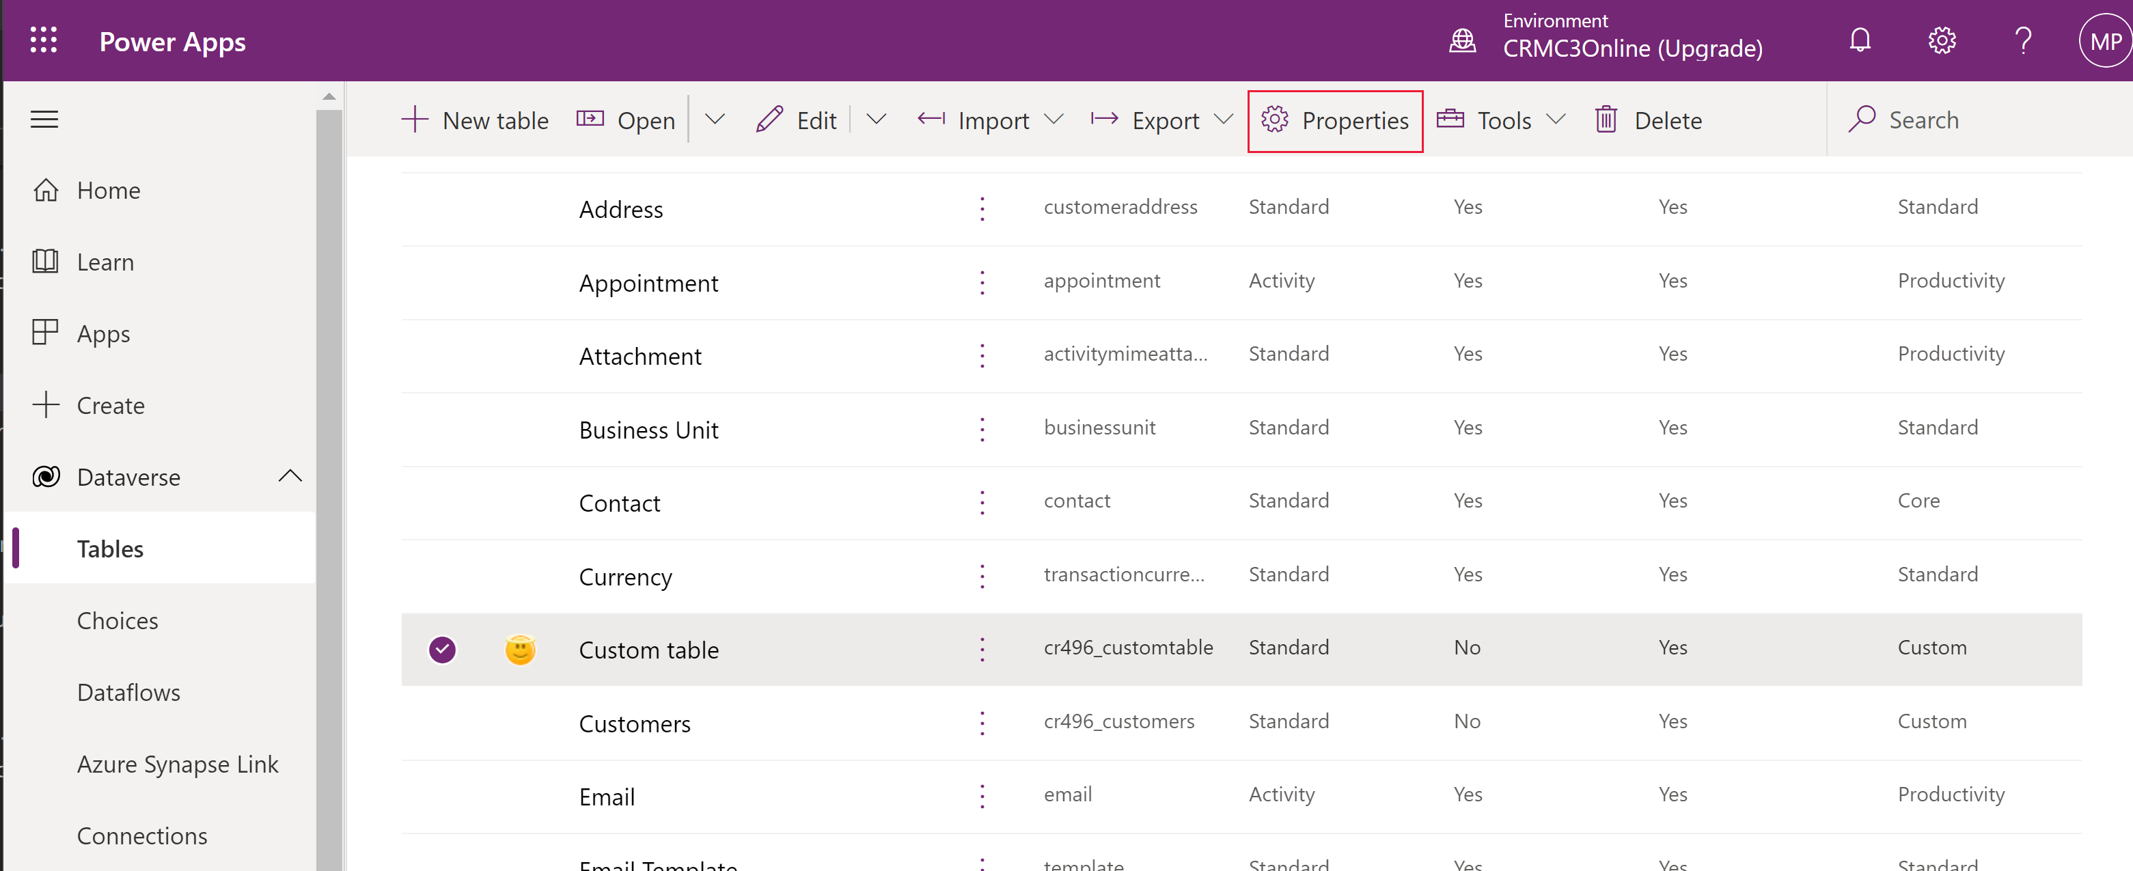Click the checkmark toggle on Custom table row
Viewport: 2133px width, 871px height.
[x=443, y=648]
